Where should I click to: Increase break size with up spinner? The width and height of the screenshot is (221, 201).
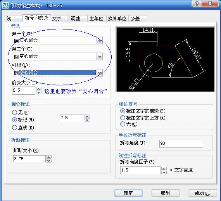click(x=49, y=157)
